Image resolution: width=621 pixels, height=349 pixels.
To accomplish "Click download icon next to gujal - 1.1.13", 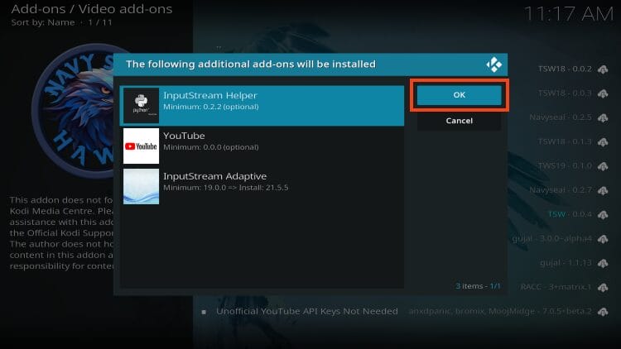I will coord(603,263).
